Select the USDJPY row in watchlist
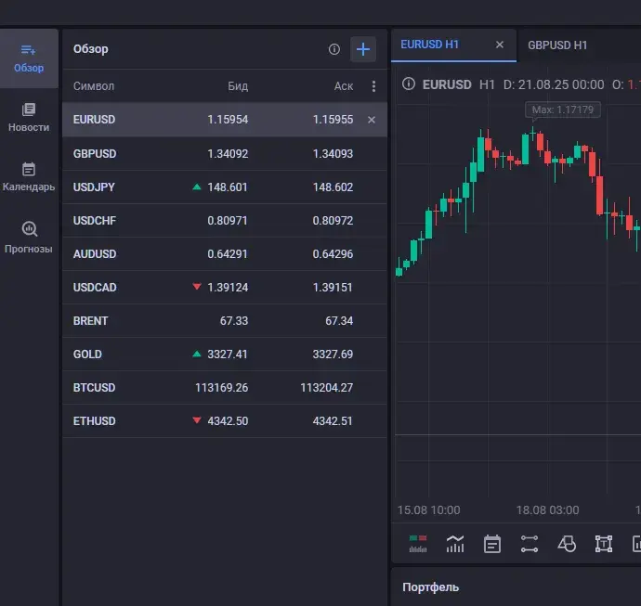This screenshot has width=641, height=606. (x=225, y=187)
